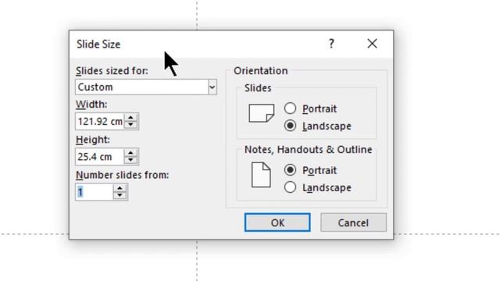Viewport: 500px width, 281px height.
Task: Click the Slides sized for label
Action: (112, 71)
